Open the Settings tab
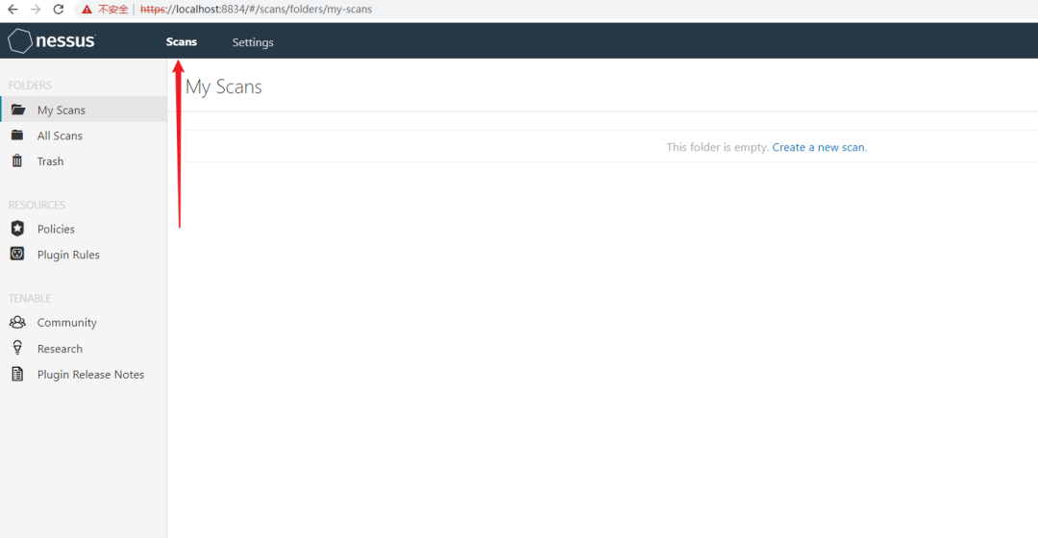The width and height of the screenshot is (1038, 538). pos(253,42)
